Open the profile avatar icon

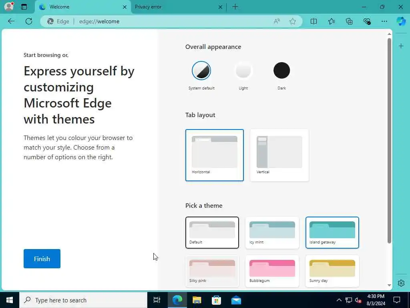click(9, 6)
